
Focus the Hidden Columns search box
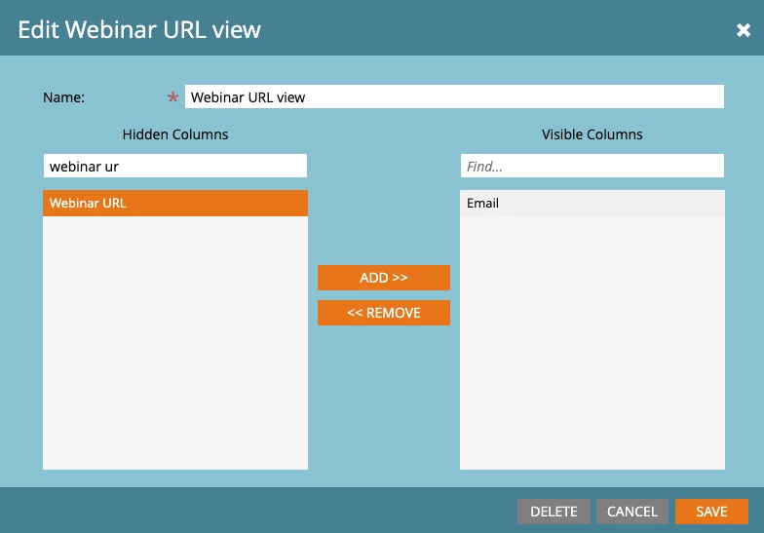pyautogui.click(x=175, y=166)
